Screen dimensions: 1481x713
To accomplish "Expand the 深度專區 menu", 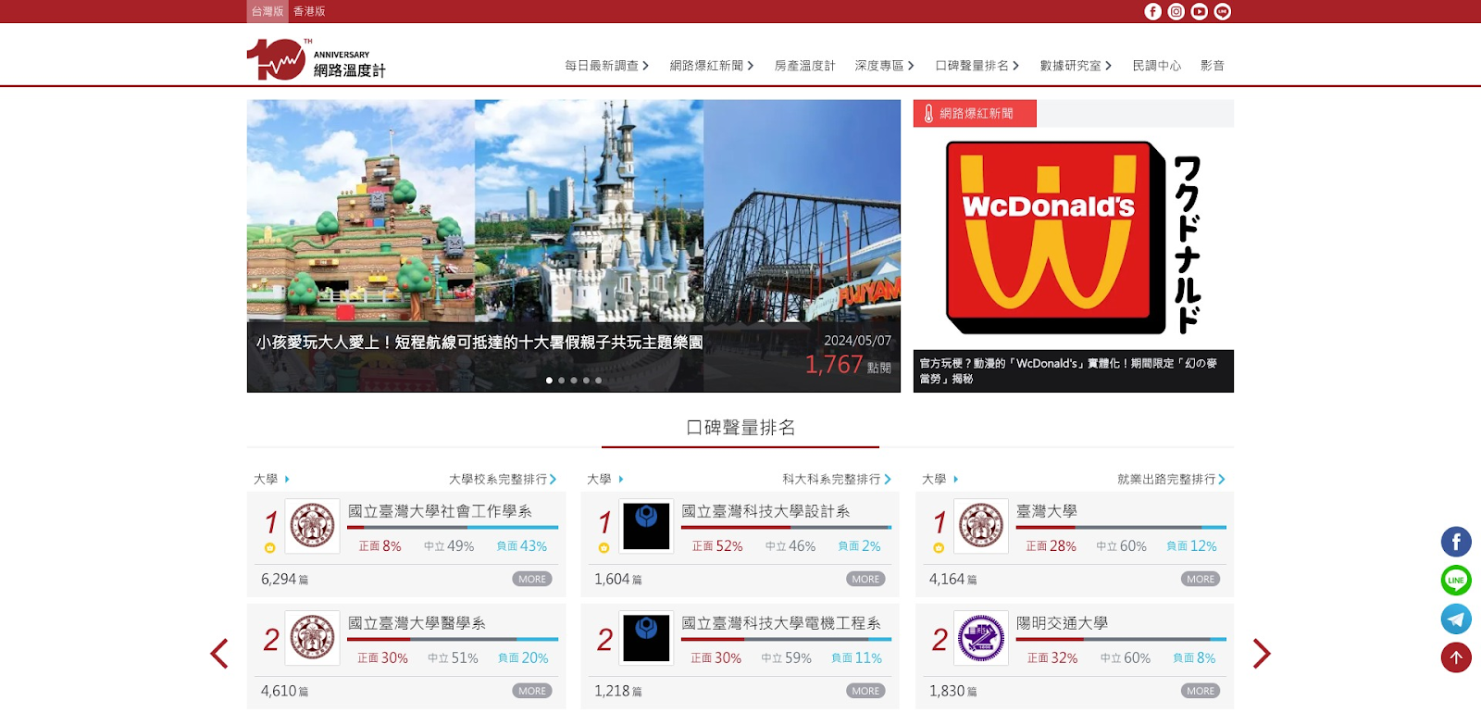I will coord(885,66).
